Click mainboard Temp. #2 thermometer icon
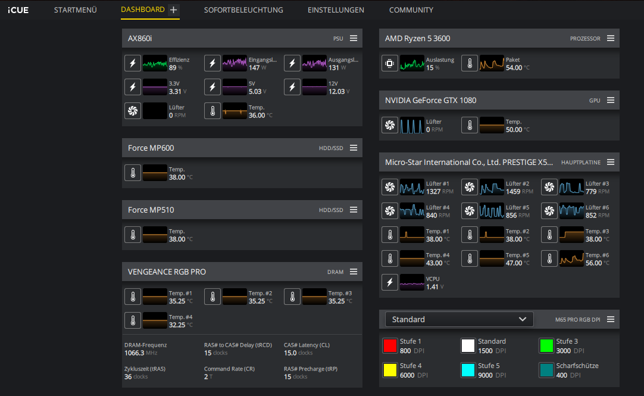 pos(470,235)
